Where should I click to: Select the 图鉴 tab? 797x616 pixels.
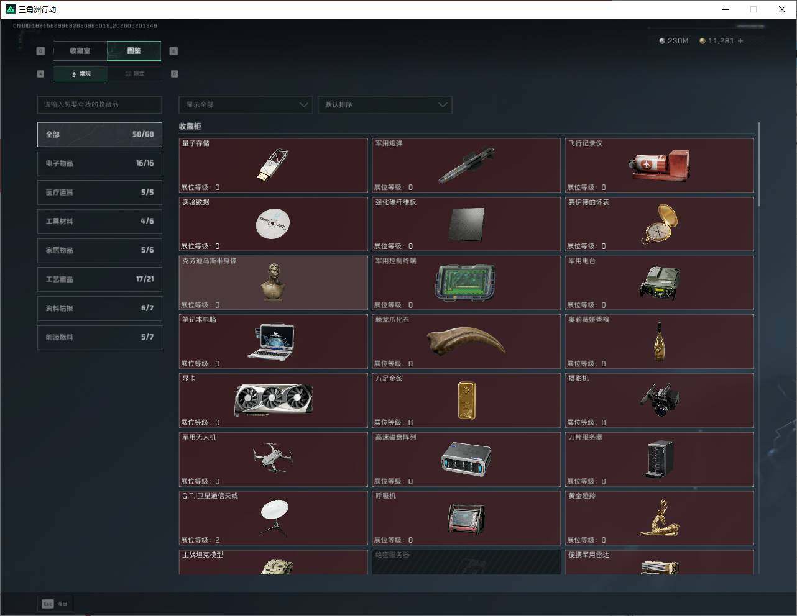(x=134, y=51)
